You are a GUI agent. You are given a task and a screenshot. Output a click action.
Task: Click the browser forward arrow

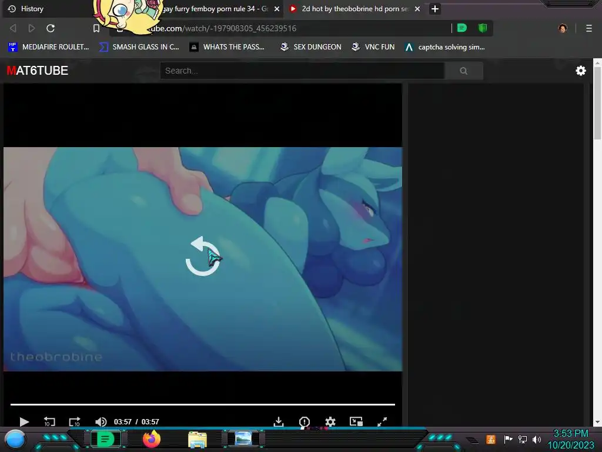tap(32, 28)
